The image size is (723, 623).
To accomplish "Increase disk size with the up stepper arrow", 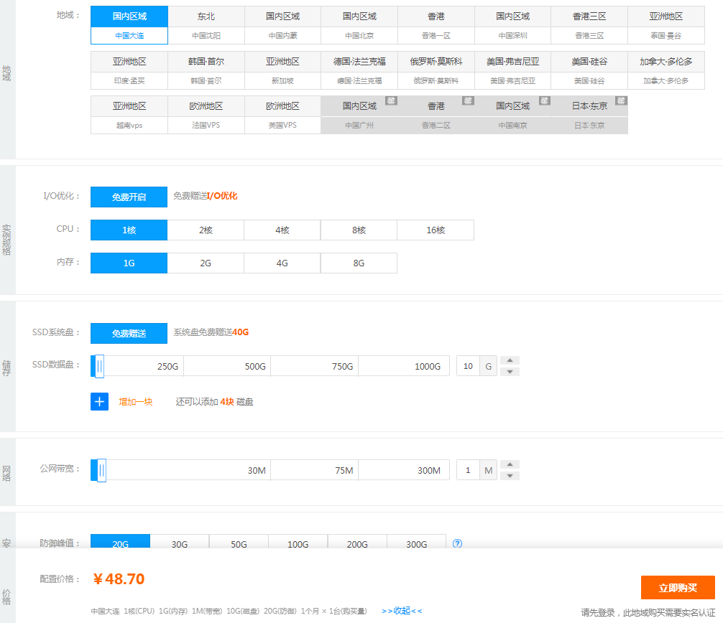I will (x=510, y=360).
